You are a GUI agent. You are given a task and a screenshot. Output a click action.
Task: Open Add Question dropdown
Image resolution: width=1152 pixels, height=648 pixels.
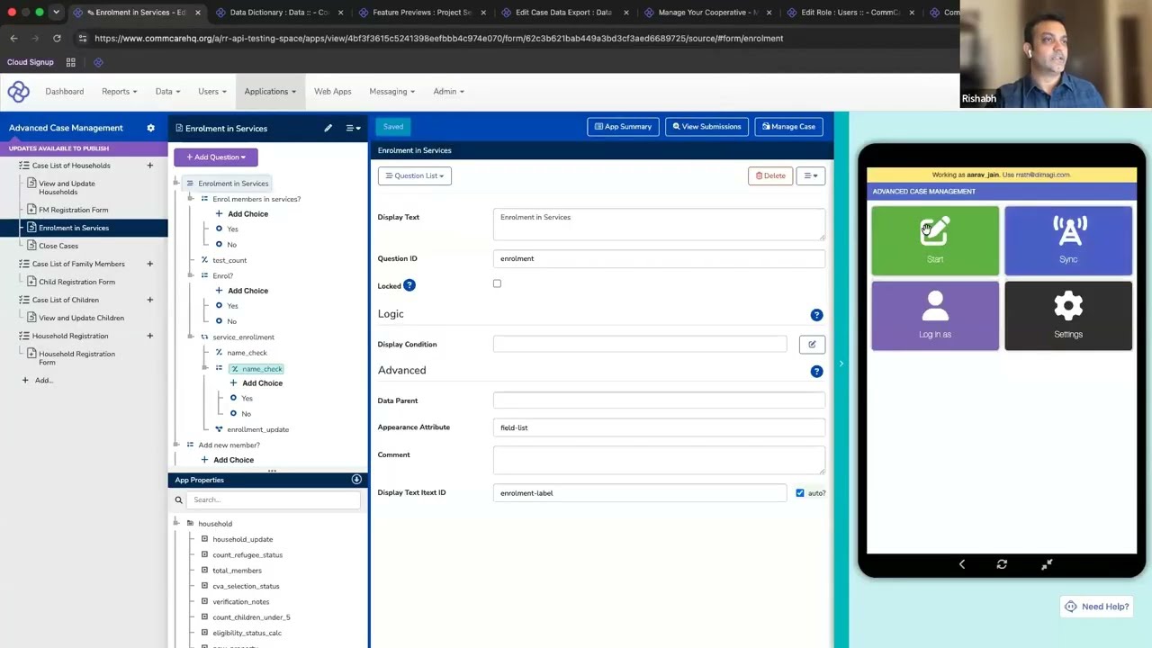(x=216, y=157)
